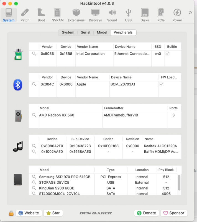Image resolution: width=197 pixels, height=222 pixels.
Task: Open the Extensions toolbar section
Action: pos(76,15)
